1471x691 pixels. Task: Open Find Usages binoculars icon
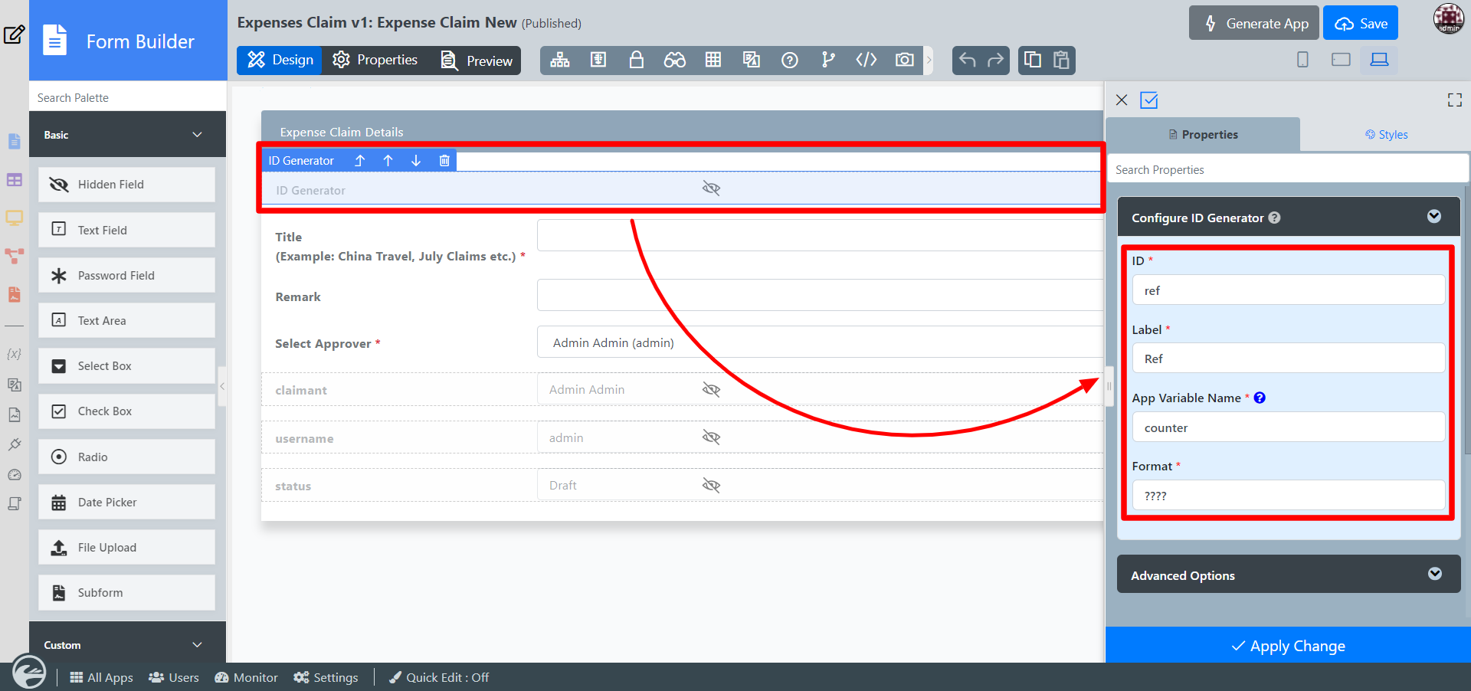click(x=674, y=60)
